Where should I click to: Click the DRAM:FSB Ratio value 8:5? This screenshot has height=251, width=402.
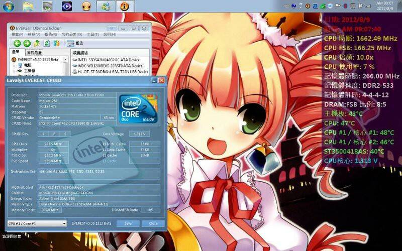click(151, 210)
